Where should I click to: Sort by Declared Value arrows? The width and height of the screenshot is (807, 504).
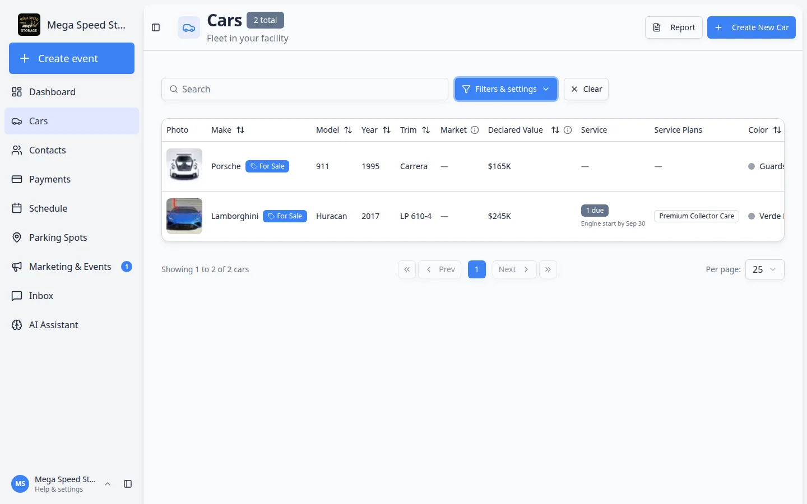[555, 130]
